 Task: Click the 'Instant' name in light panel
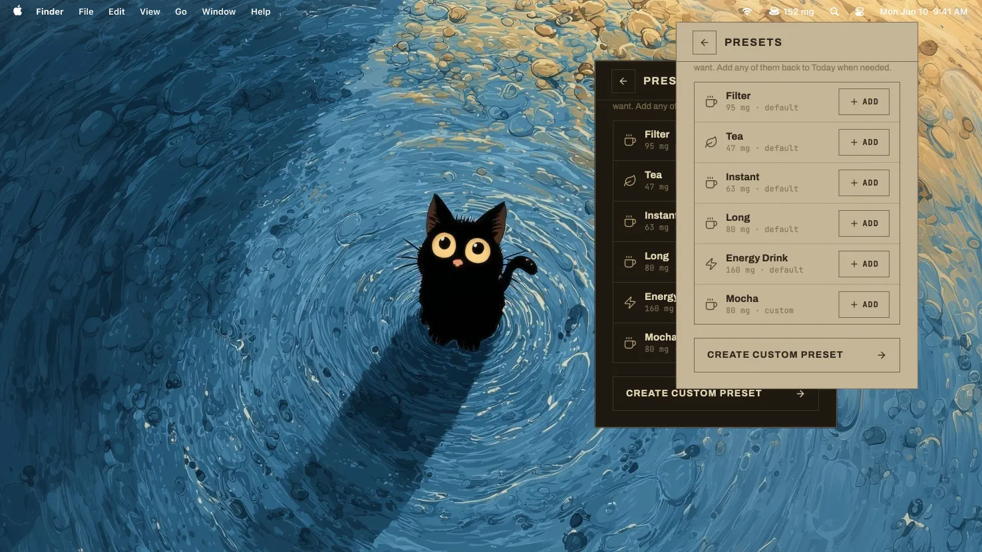click(742, 177)
